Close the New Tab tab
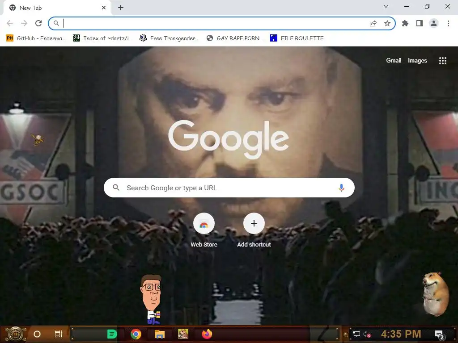 click(104, 8)
